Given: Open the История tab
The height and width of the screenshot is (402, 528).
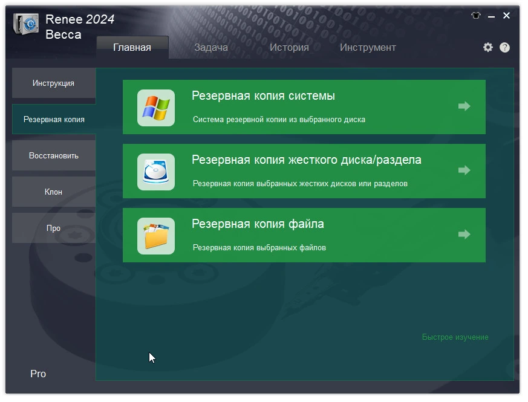Looking at the screenshot, I should [289, 48].
